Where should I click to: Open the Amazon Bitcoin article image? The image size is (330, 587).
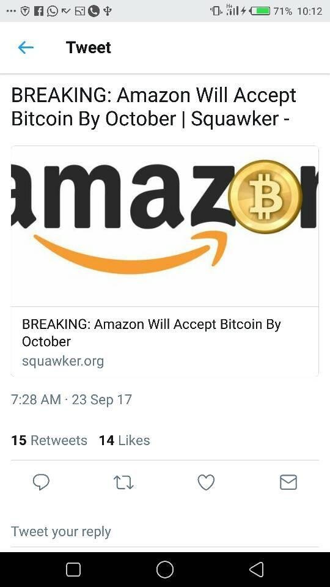pyautogui.click(x=164, y=226)
